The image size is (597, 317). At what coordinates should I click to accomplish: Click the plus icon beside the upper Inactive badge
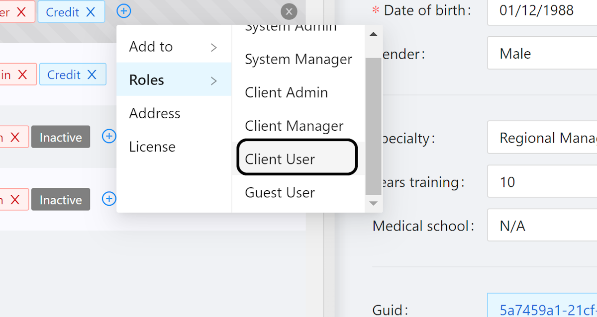point(109,136)
